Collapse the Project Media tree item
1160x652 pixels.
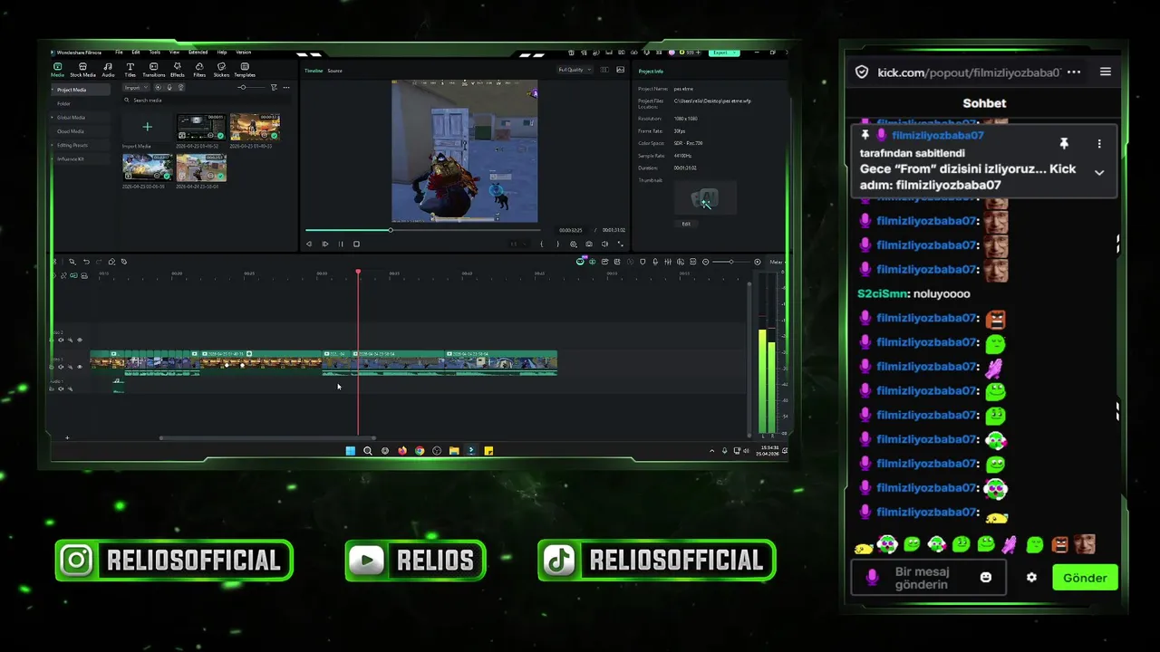coord(53,90)
